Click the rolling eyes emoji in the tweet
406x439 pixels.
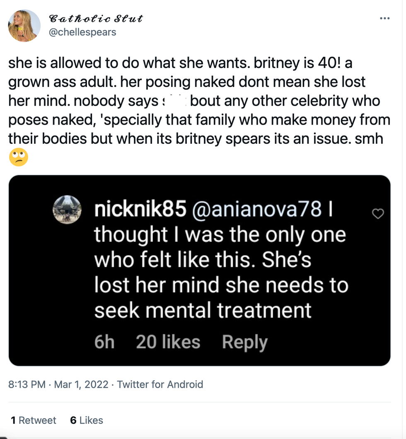(18, 157)
